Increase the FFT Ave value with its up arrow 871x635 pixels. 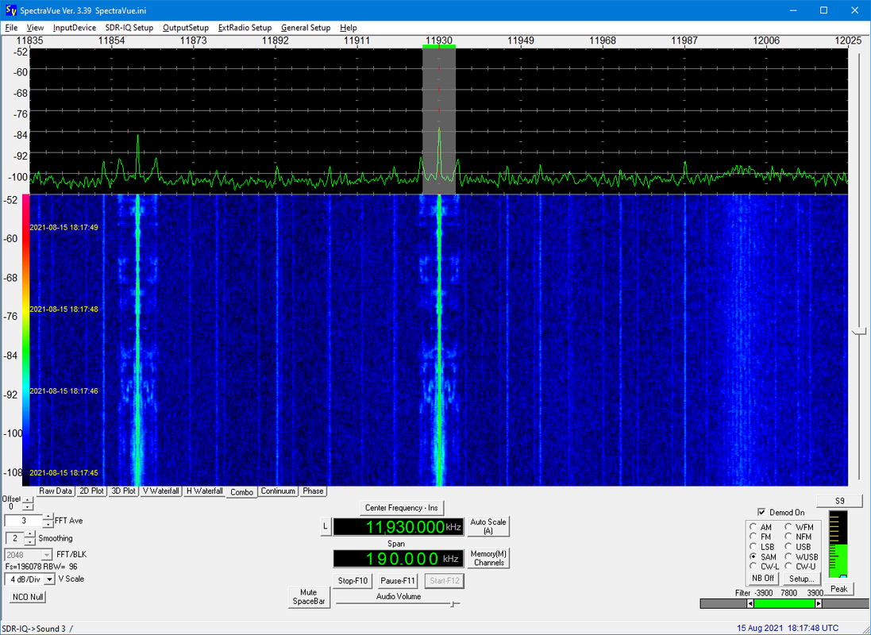coord(48,518)
